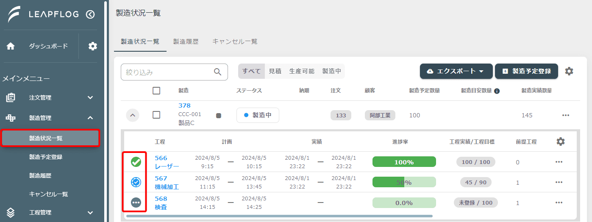Image resolution: width=592 pixels, height=222 pixels.
Task: Toggle the select-all checkbox in table header
Action: tap(156, 91)
